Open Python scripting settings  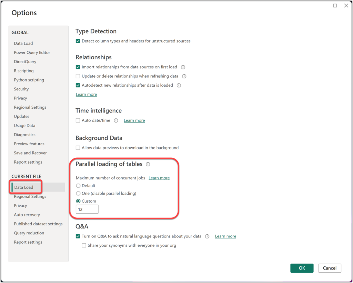pyautogui.click(x=29, y=80)
